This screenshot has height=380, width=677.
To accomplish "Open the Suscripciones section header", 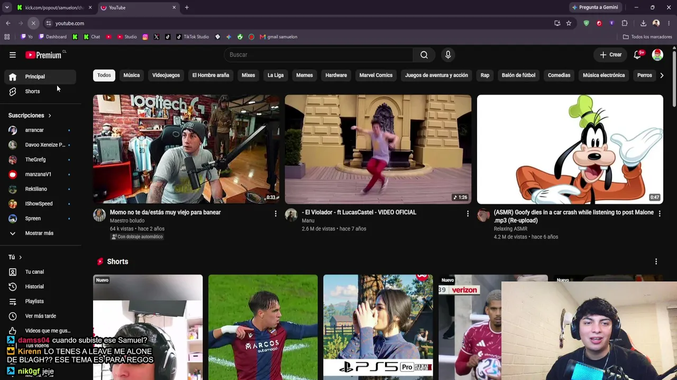I will [x=30, y=116].
